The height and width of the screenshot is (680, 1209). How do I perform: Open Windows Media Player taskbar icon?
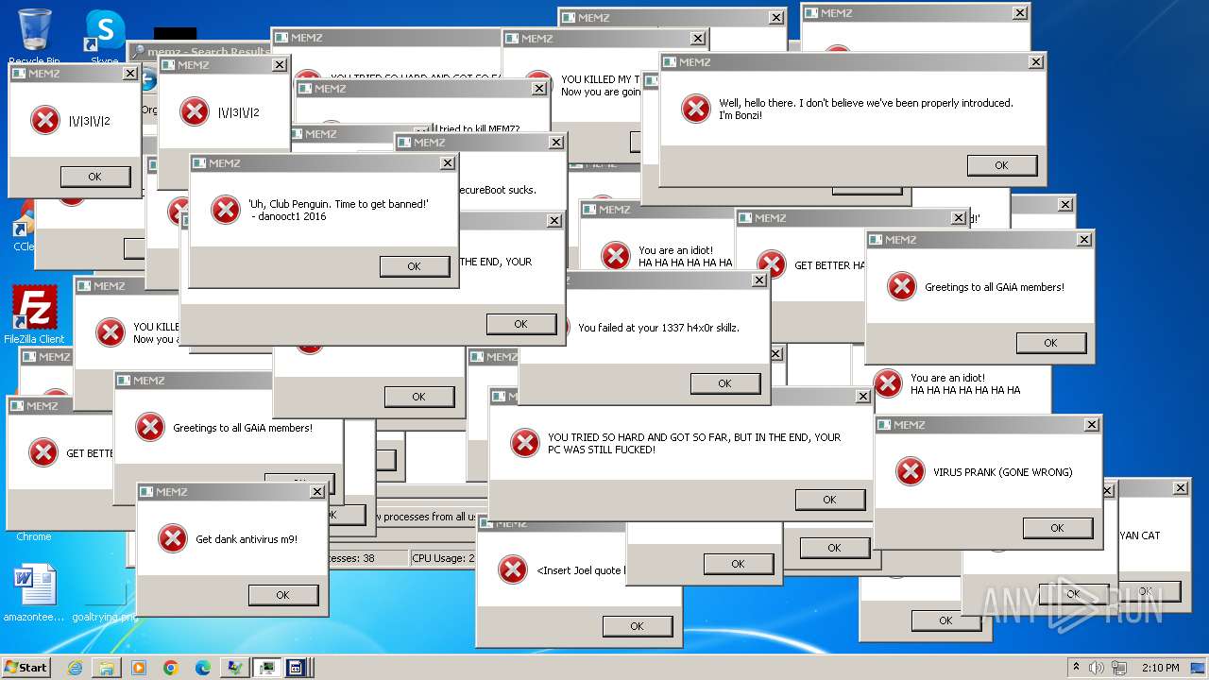coord(139,668)
